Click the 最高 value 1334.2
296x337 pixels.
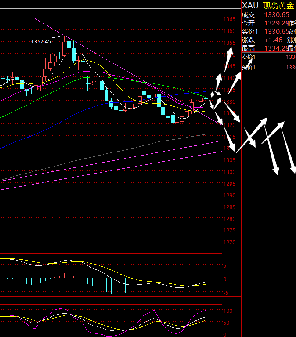click(x=275, y=48)
